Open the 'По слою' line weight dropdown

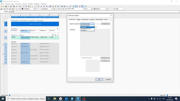point(116,9)
